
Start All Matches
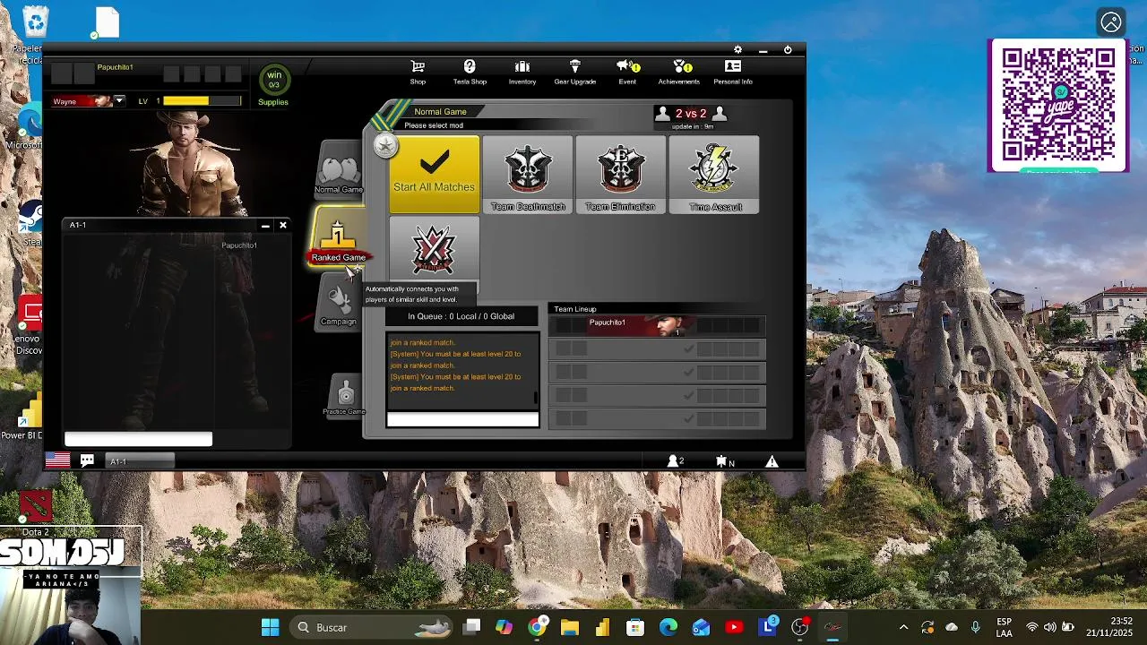[435, 175]
